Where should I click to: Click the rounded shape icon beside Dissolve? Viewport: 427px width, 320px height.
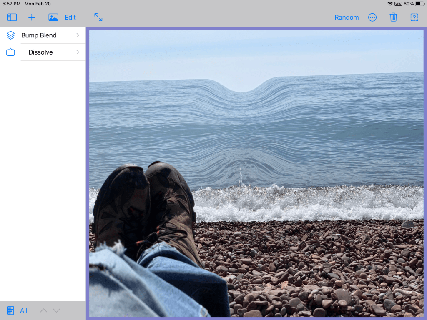click(x=10, y=52)
